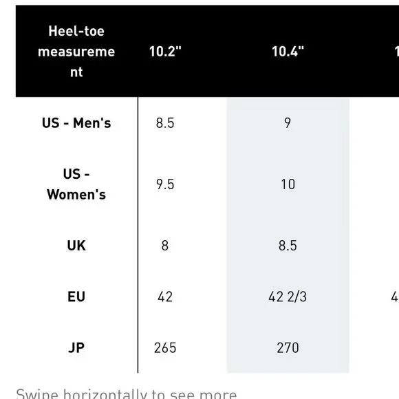
Task: Select JP size 270 cell
Action: 288,348
